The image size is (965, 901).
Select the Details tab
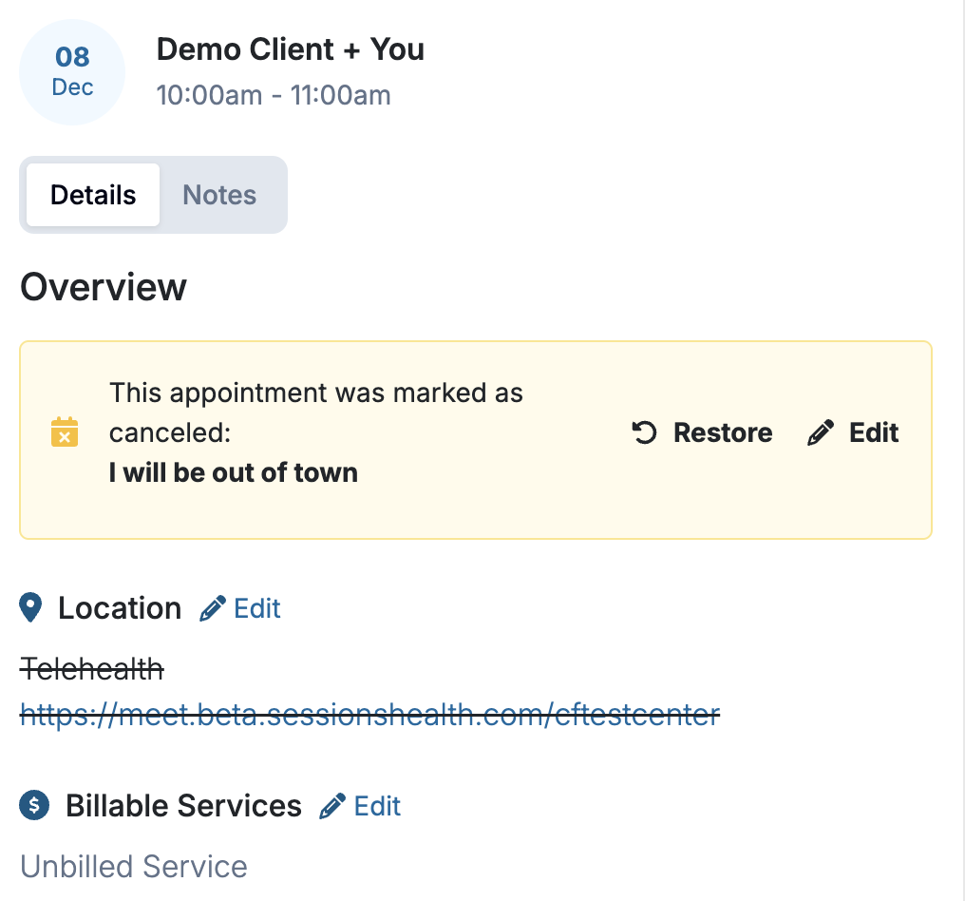click(x=93, y=195)
